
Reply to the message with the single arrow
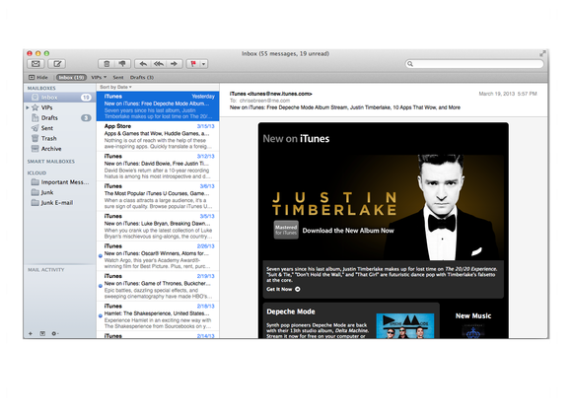click(x=143, y=64)
